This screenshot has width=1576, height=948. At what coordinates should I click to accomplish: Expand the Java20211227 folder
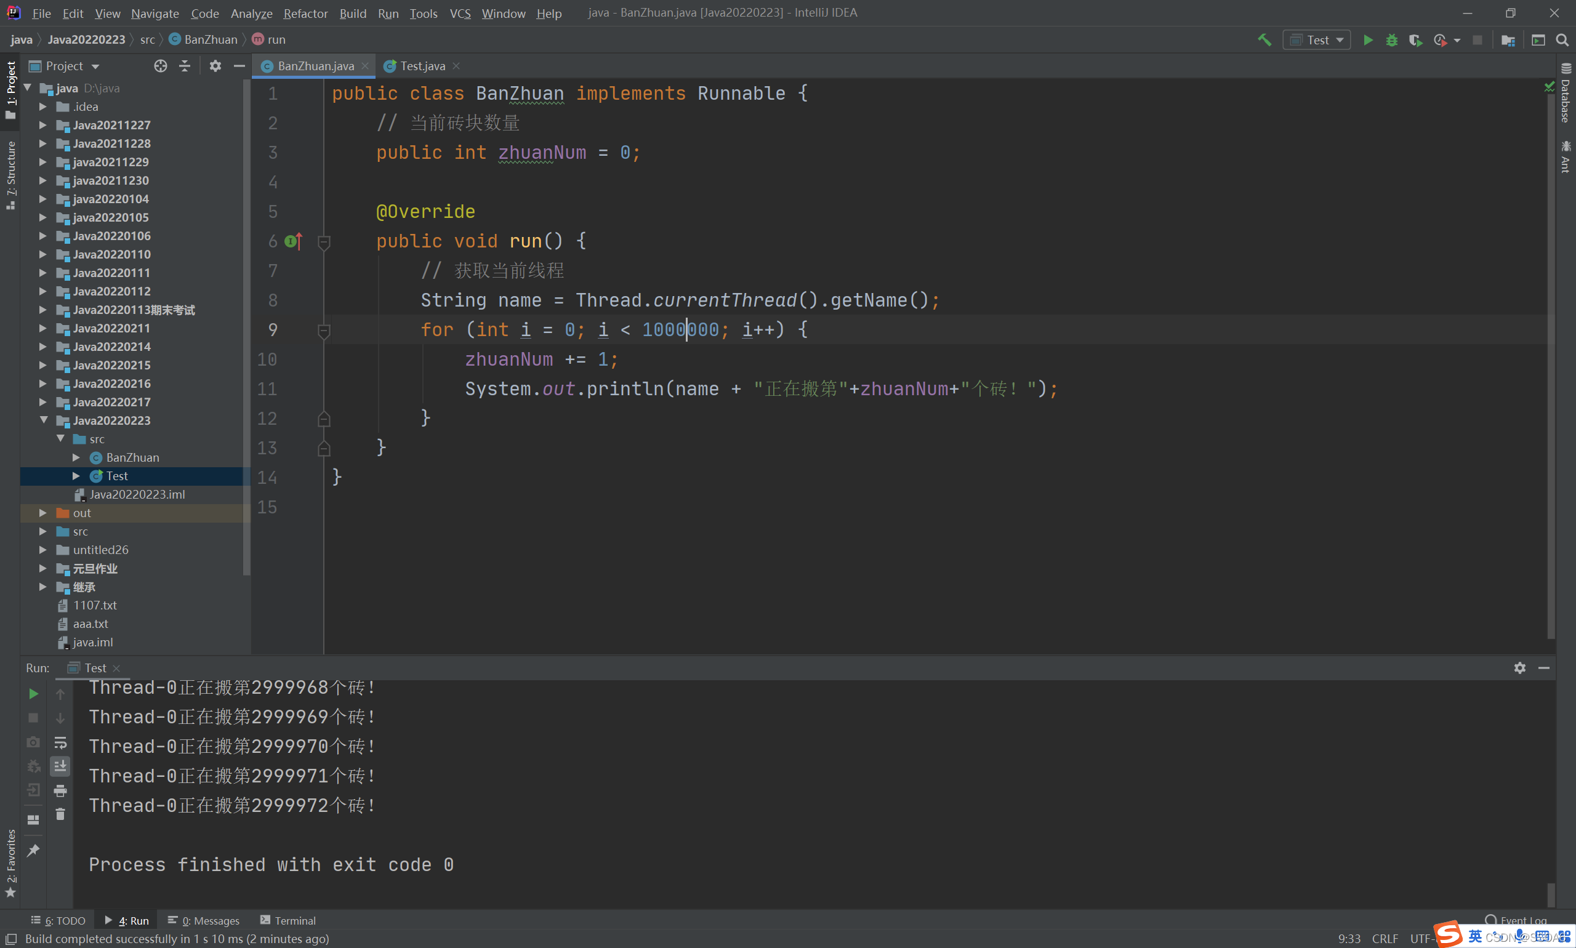(44, 125)
